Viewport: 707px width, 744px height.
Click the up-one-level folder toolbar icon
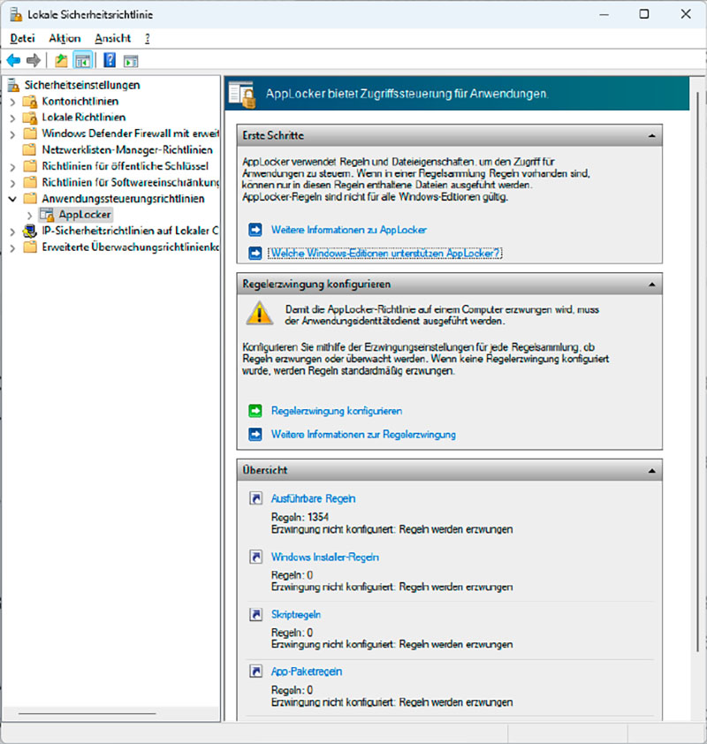pyautogui.click(x=61, y=60)
